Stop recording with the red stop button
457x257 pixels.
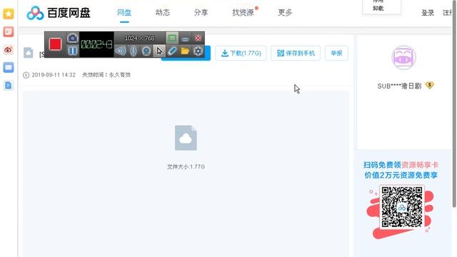55,44
